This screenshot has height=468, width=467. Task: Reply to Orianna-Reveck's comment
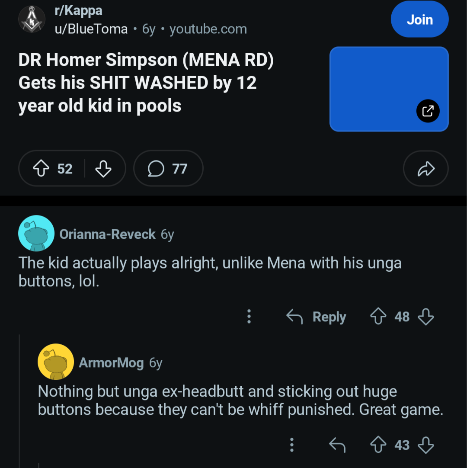tap(317, 317)
